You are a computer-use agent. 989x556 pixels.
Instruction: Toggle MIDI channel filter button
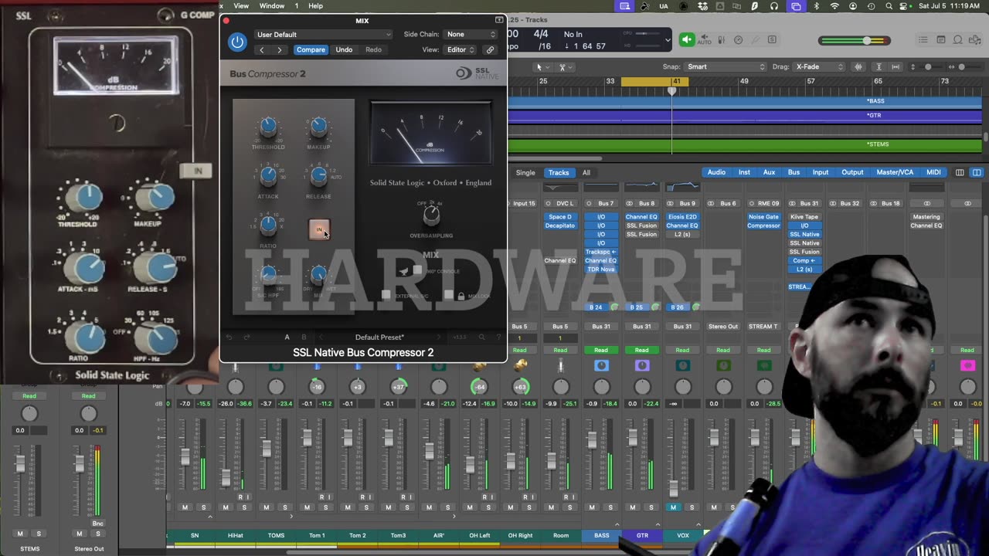[933, 173]
